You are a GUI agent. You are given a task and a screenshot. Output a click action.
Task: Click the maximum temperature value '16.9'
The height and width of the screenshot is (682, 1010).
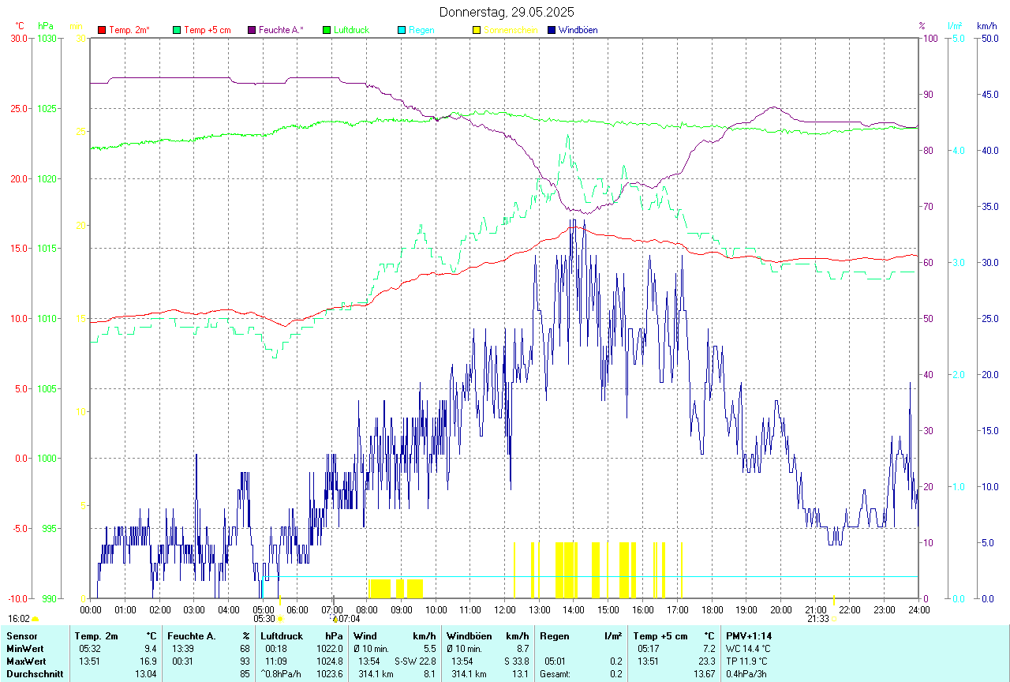148,661
